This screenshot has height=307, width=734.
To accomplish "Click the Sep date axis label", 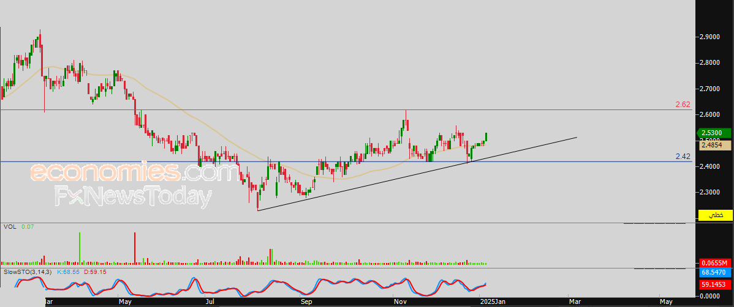I will point(306,302).
